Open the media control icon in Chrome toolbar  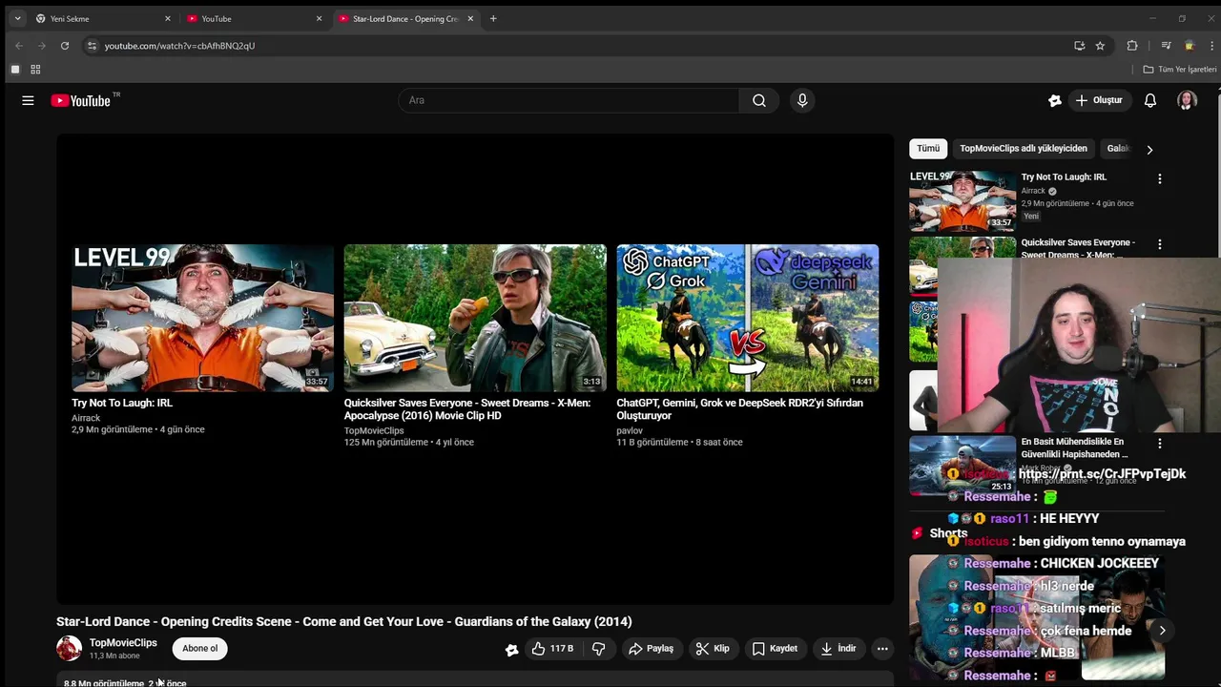[x=1166, y=46]
